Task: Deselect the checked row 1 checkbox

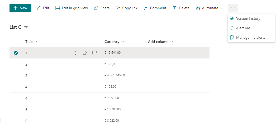Action: [16, 53]
